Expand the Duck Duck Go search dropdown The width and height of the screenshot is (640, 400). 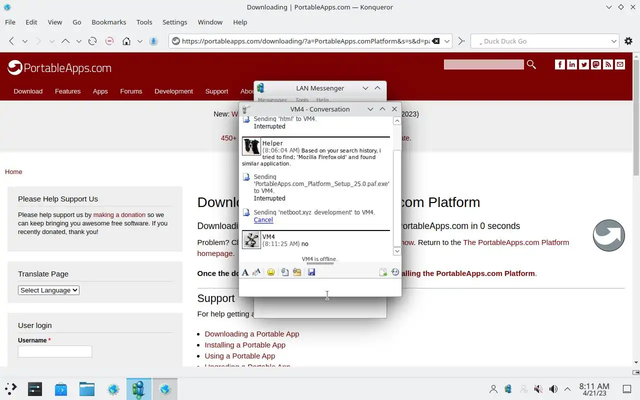pyautogui.click(x=614, y=41)
